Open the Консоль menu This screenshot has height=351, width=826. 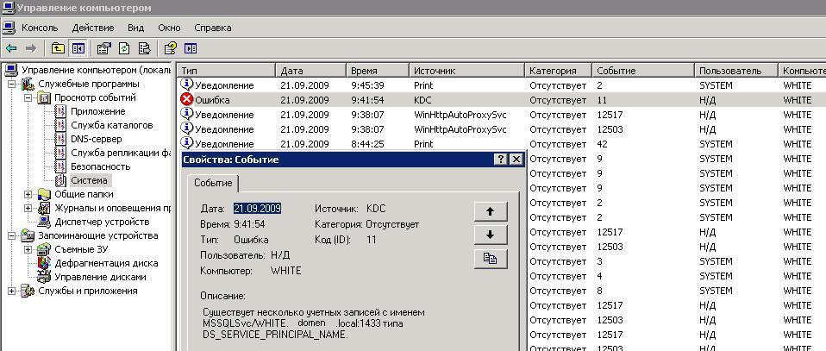[40, 28]
